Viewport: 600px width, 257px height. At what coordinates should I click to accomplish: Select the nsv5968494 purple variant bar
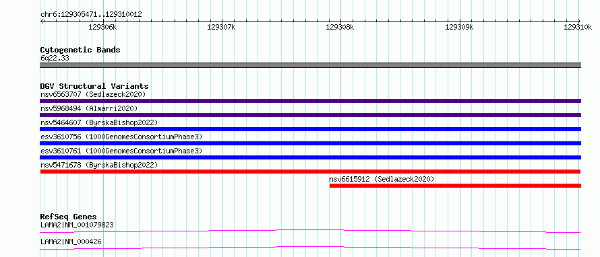(310, 115)
